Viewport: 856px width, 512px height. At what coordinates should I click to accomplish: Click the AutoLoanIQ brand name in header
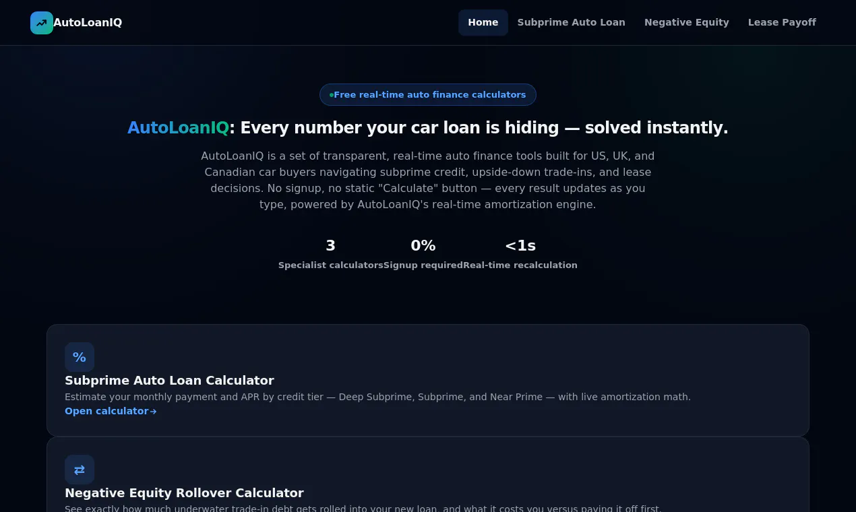[88, 23]
